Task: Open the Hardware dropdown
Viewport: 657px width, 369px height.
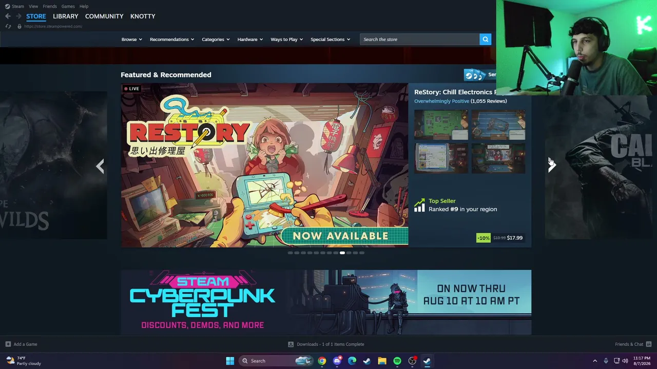Action: [250, 39]
